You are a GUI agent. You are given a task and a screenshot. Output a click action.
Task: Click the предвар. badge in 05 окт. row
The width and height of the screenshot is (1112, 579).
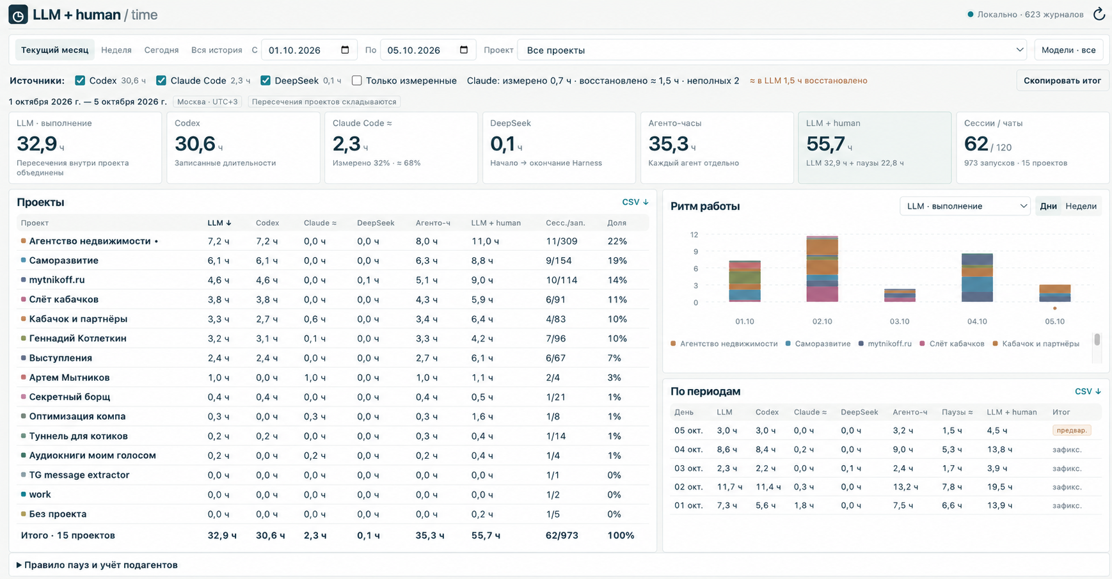pos(1072,431)
